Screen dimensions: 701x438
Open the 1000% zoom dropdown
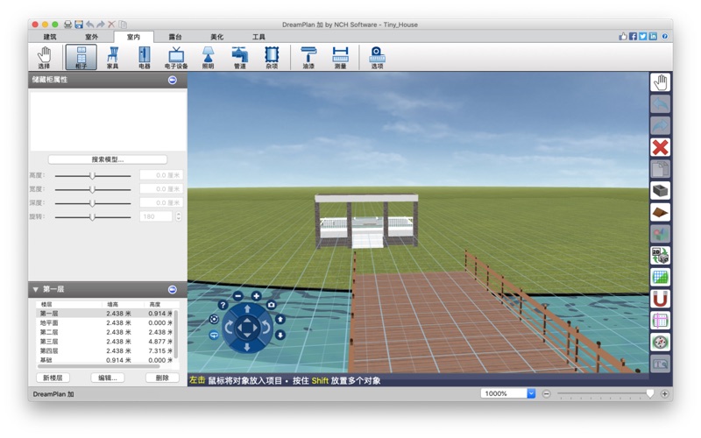531,393
